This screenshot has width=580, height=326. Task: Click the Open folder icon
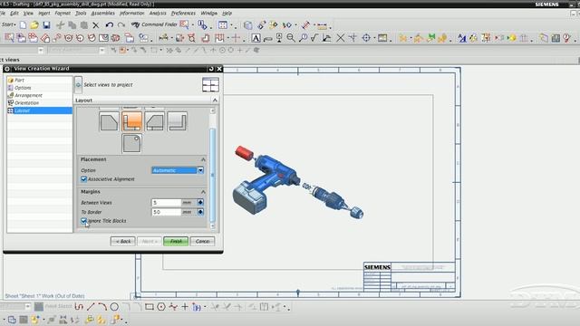pos(34,24)
